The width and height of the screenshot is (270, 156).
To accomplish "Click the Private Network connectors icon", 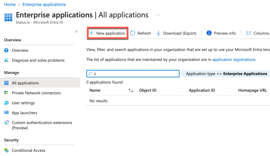I will [x=6, y=93].
